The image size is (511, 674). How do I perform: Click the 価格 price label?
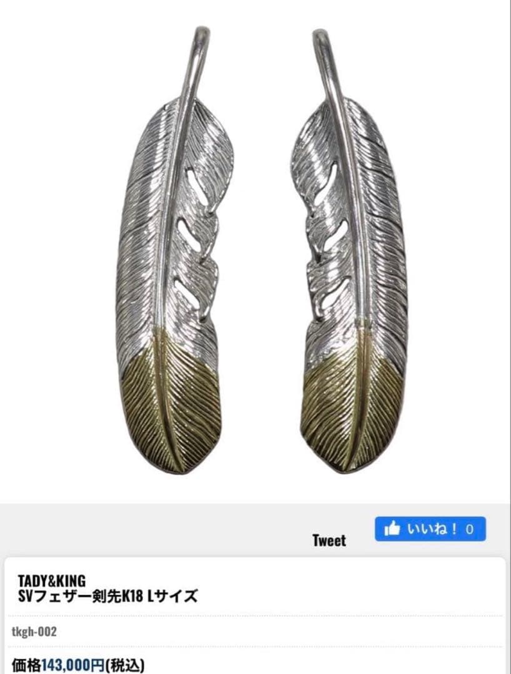tap(26, 665)
